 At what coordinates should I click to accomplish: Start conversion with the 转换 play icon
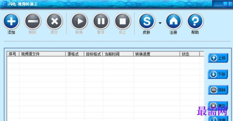79,21
